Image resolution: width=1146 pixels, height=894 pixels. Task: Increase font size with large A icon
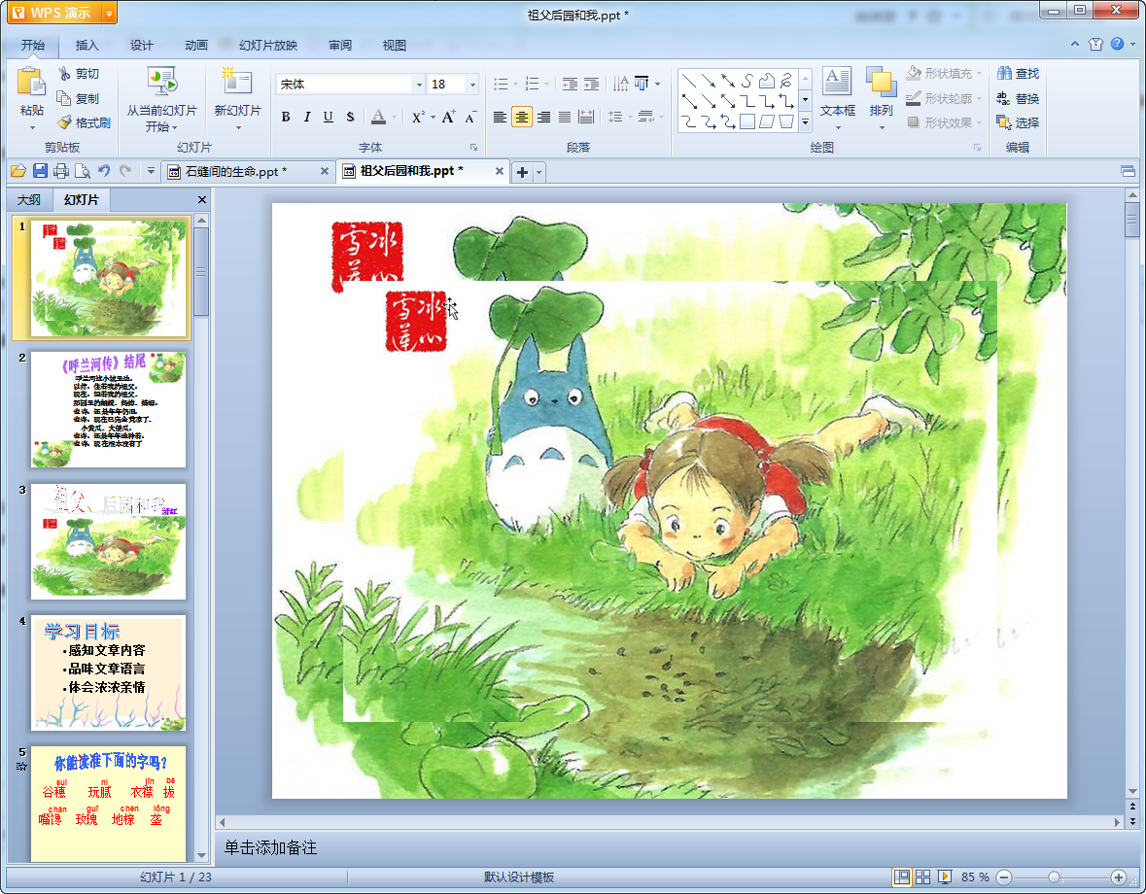click(448, 117)
